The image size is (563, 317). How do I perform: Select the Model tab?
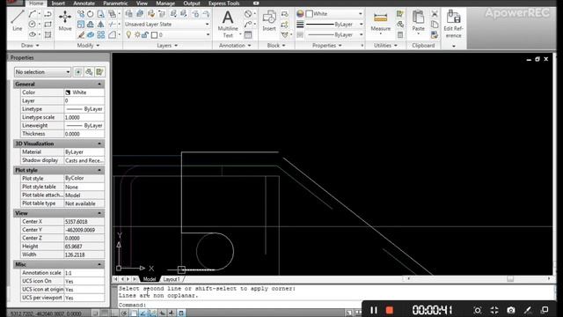coord(150,279)
